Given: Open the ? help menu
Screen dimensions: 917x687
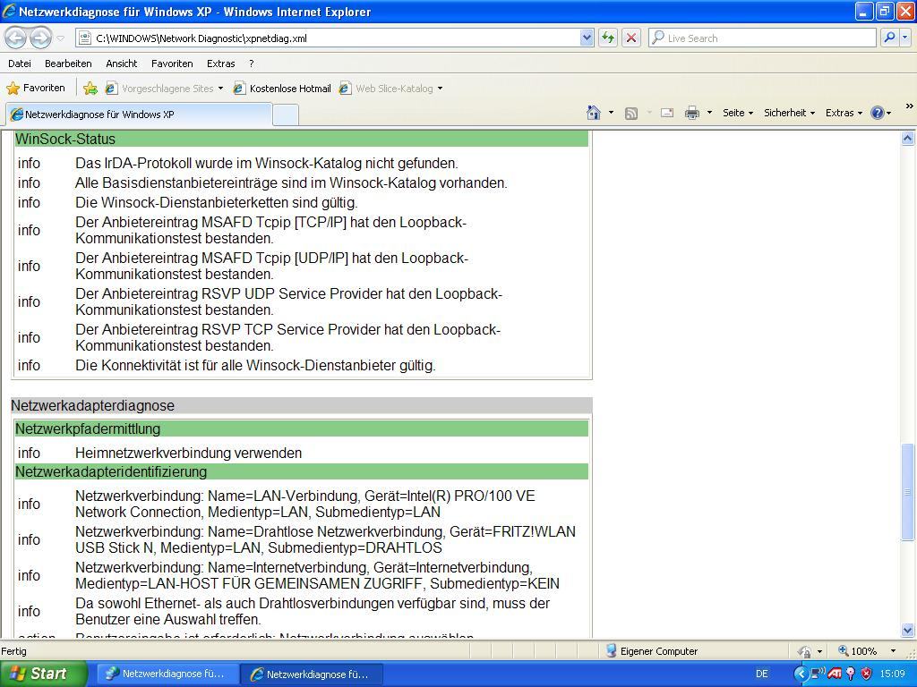Looking at the screenshot, I should [252, 64].
